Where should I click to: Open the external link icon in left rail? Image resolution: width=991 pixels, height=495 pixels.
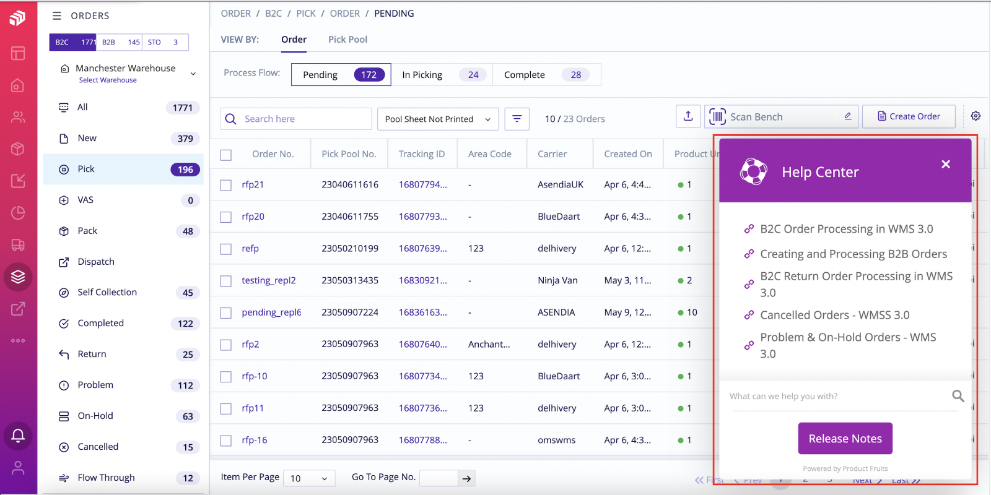[18, 309]
